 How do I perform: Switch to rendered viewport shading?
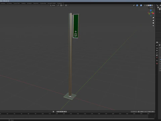coord(152,5)
